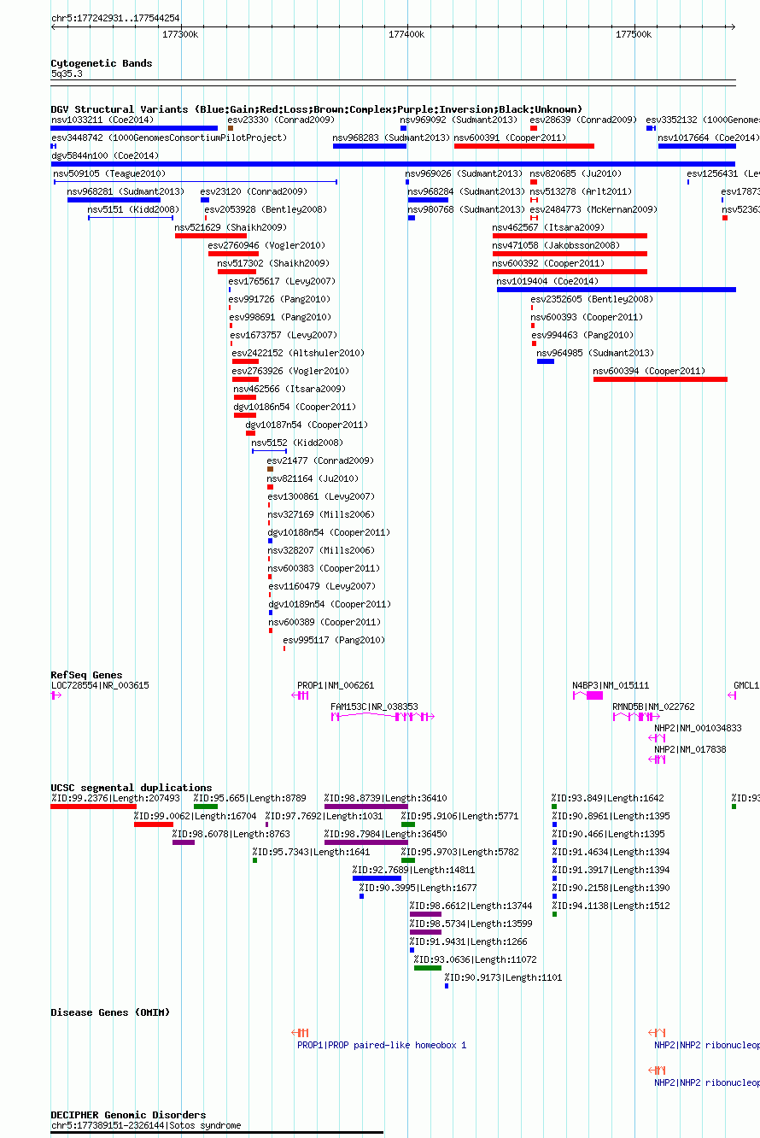Select the nsv600391 (Cooper2011) red loss bar
The image size is (760, 1138).
[x=524, y=146]
